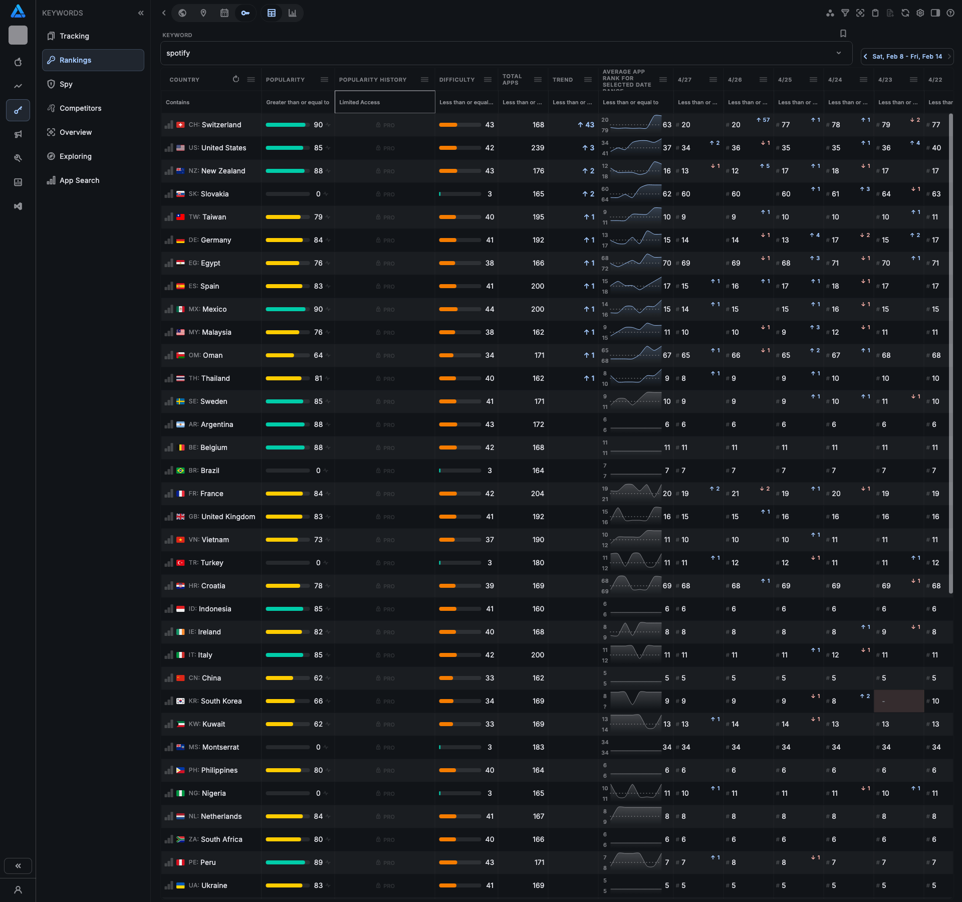Bookmark the spotify keyword

[843, 34]
